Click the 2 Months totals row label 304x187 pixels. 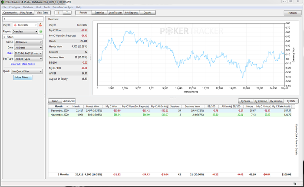(63, 174)
